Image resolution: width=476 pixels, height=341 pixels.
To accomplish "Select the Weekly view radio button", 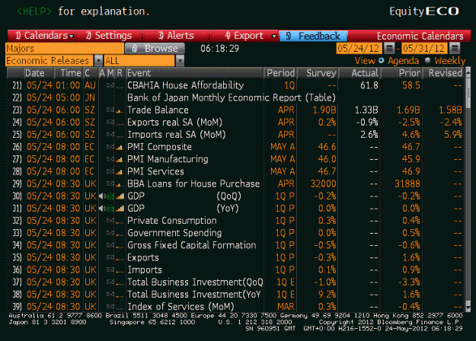I will [428, 60].
